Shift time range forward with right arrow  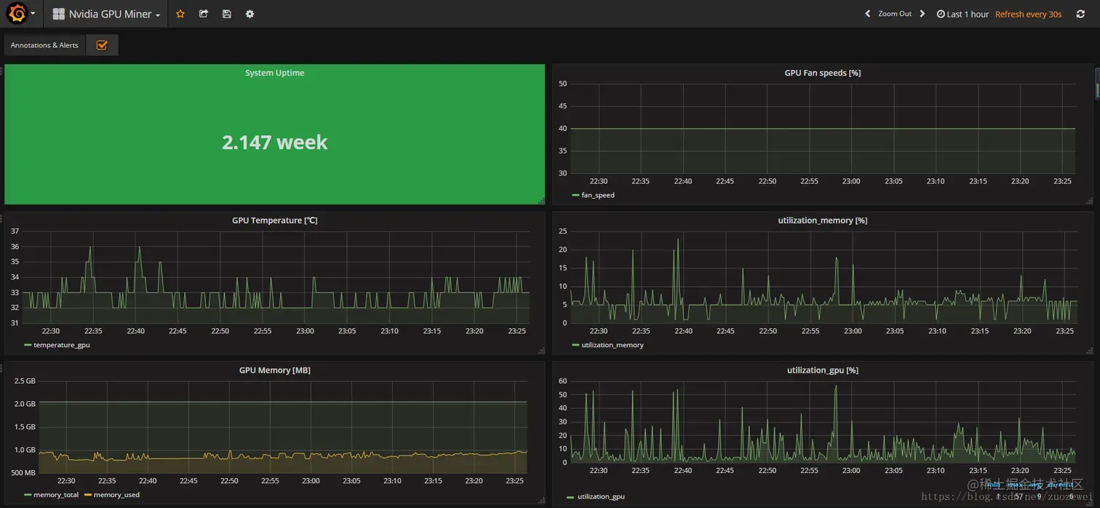coord(922,14)
